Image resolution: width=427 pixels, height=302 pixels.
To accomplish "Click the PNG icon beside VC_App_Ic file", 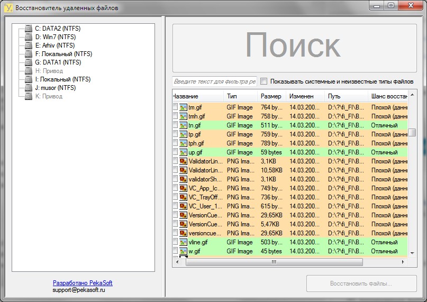I will point(183,188).
